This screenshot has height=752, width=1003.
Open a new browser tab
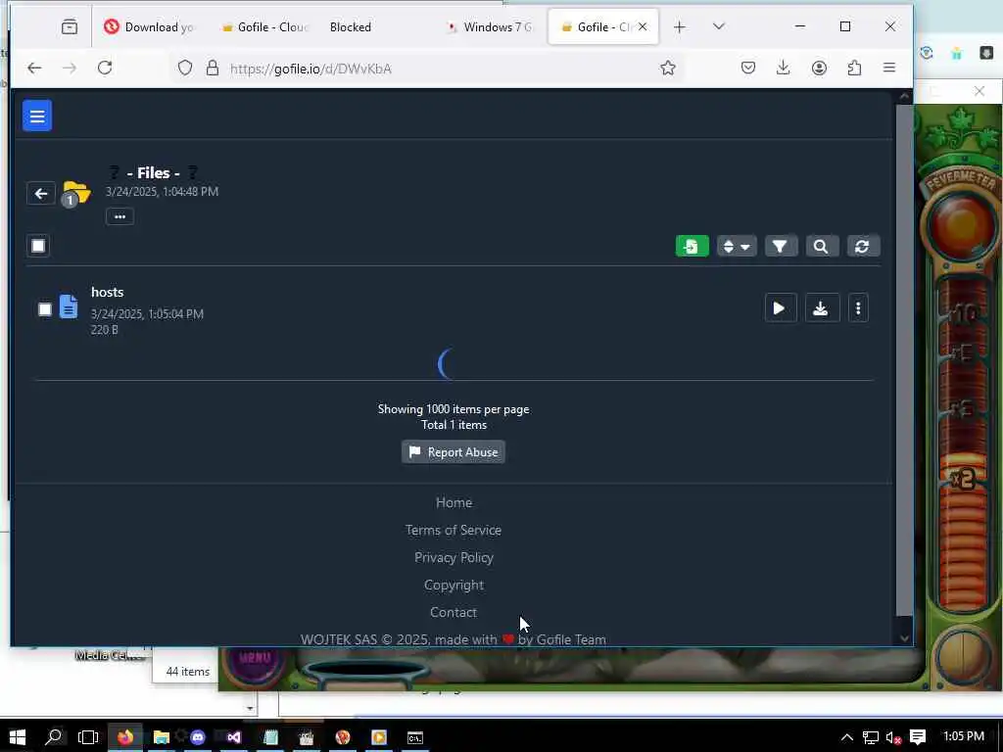pos(680,26)
